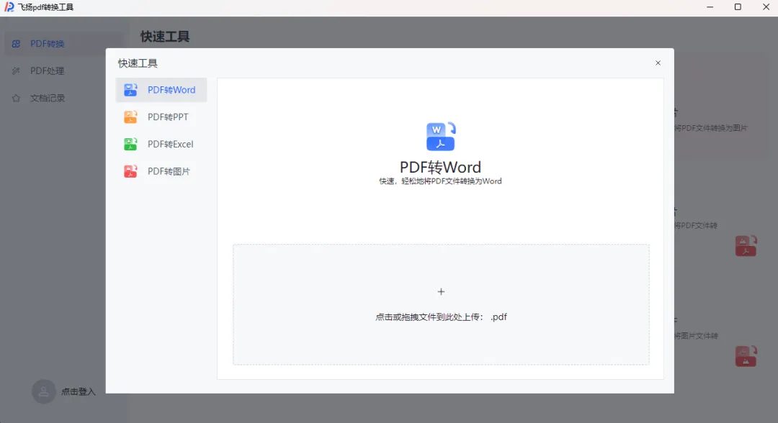Click the user avatar icon
Image resolution: width=778 pixels, height=423 pixels.
44,392
